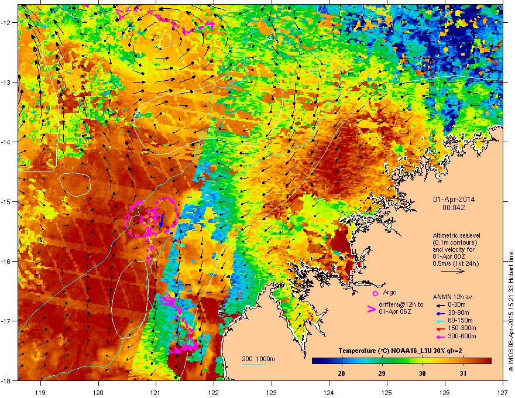Click the '150-300m' depth label
This screenshot has height=398, width=515.
pos(462,328)
